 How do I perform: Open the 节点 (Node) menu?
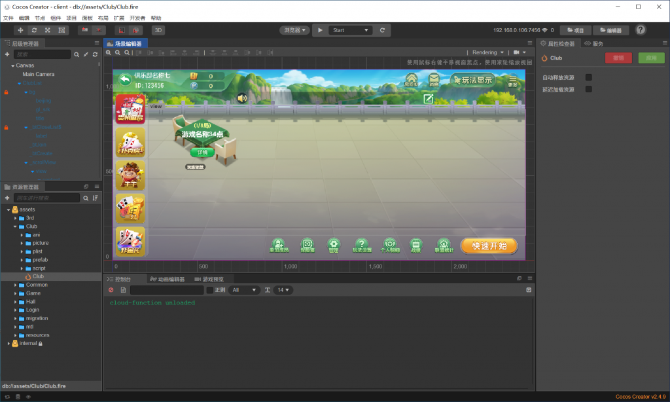(x=40, y=18)
